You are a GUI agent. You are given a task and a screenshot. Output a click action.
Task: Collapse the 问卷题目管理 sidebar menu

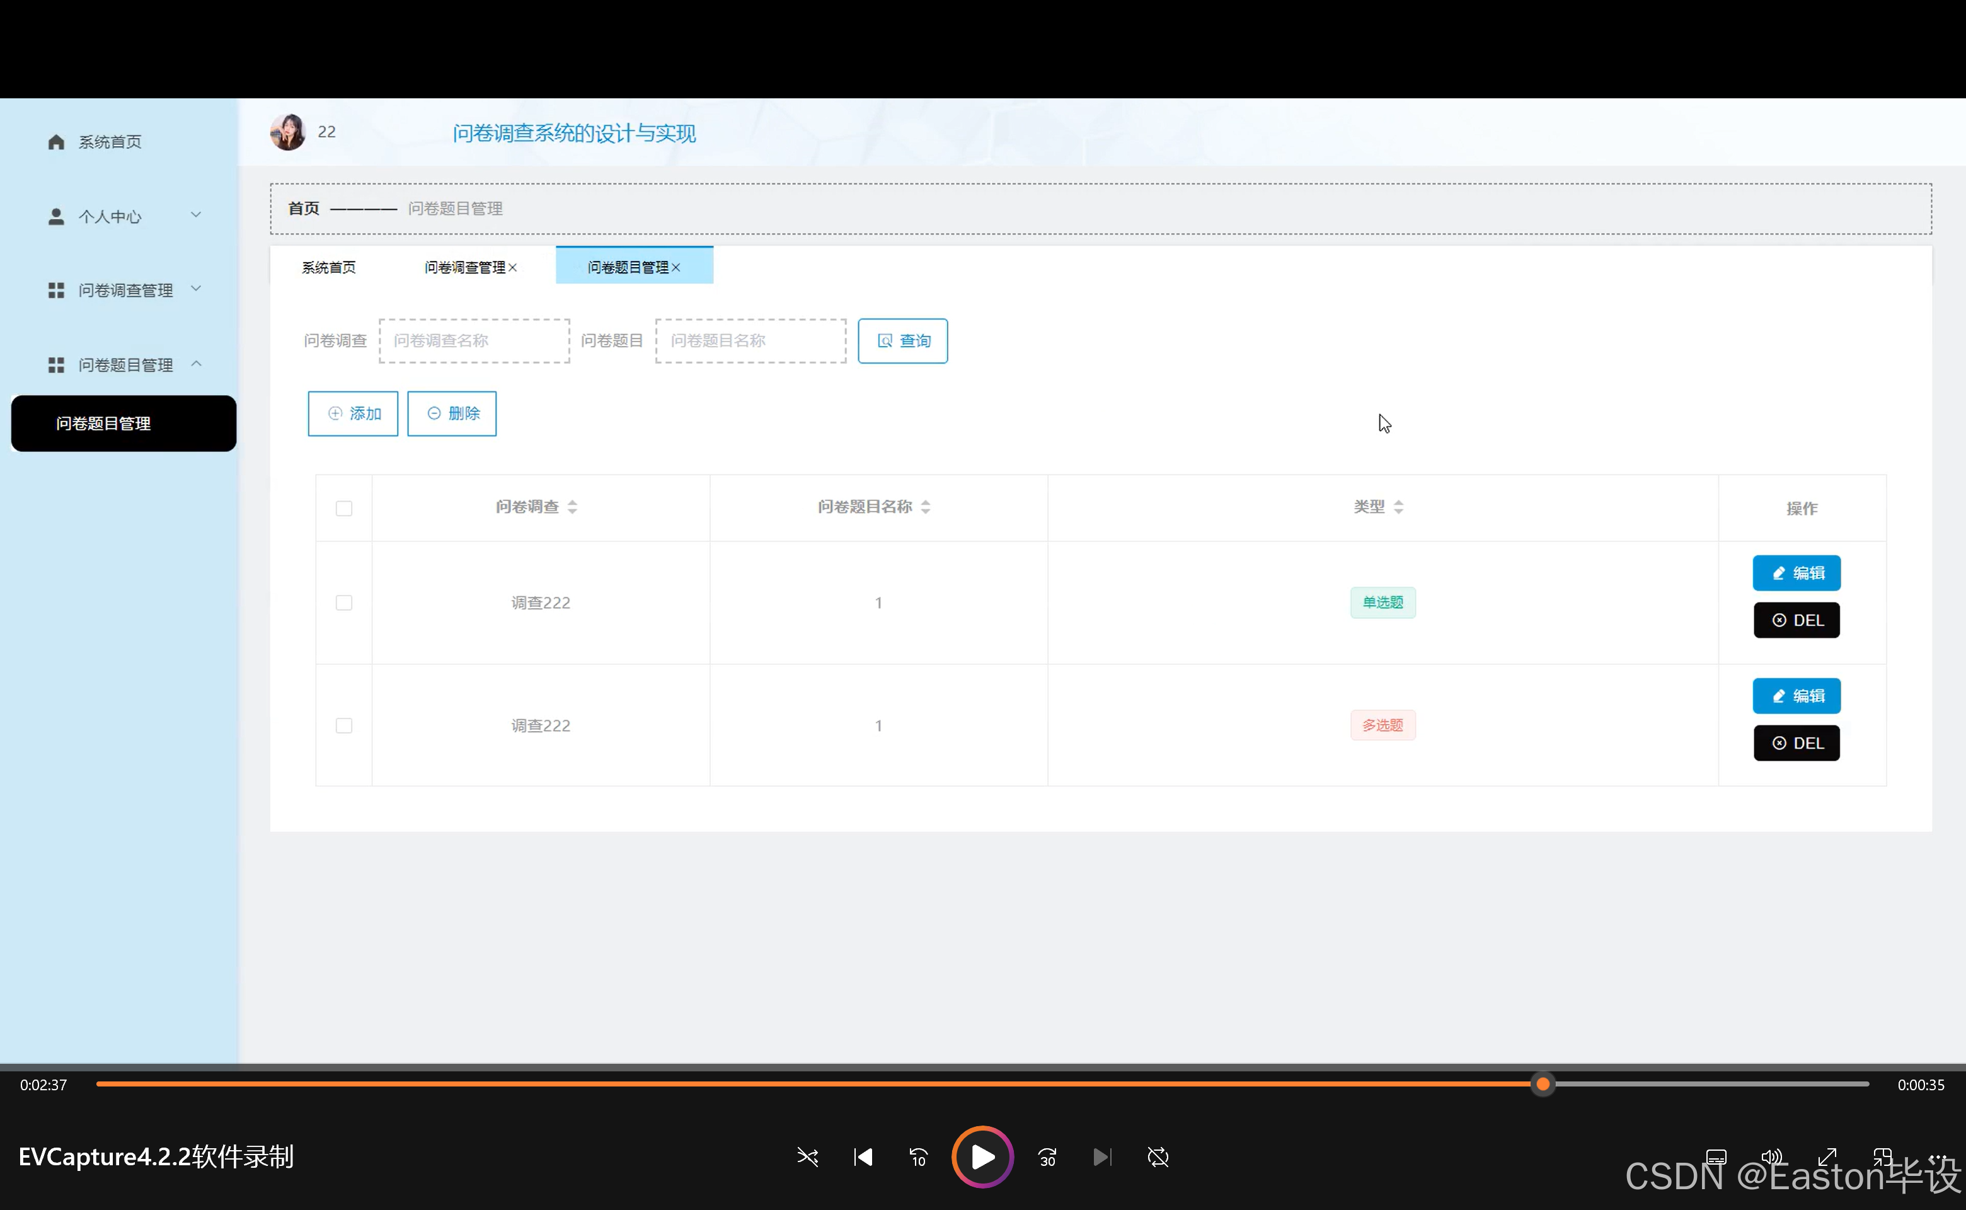pyautogui.click(x=124, y=365)
